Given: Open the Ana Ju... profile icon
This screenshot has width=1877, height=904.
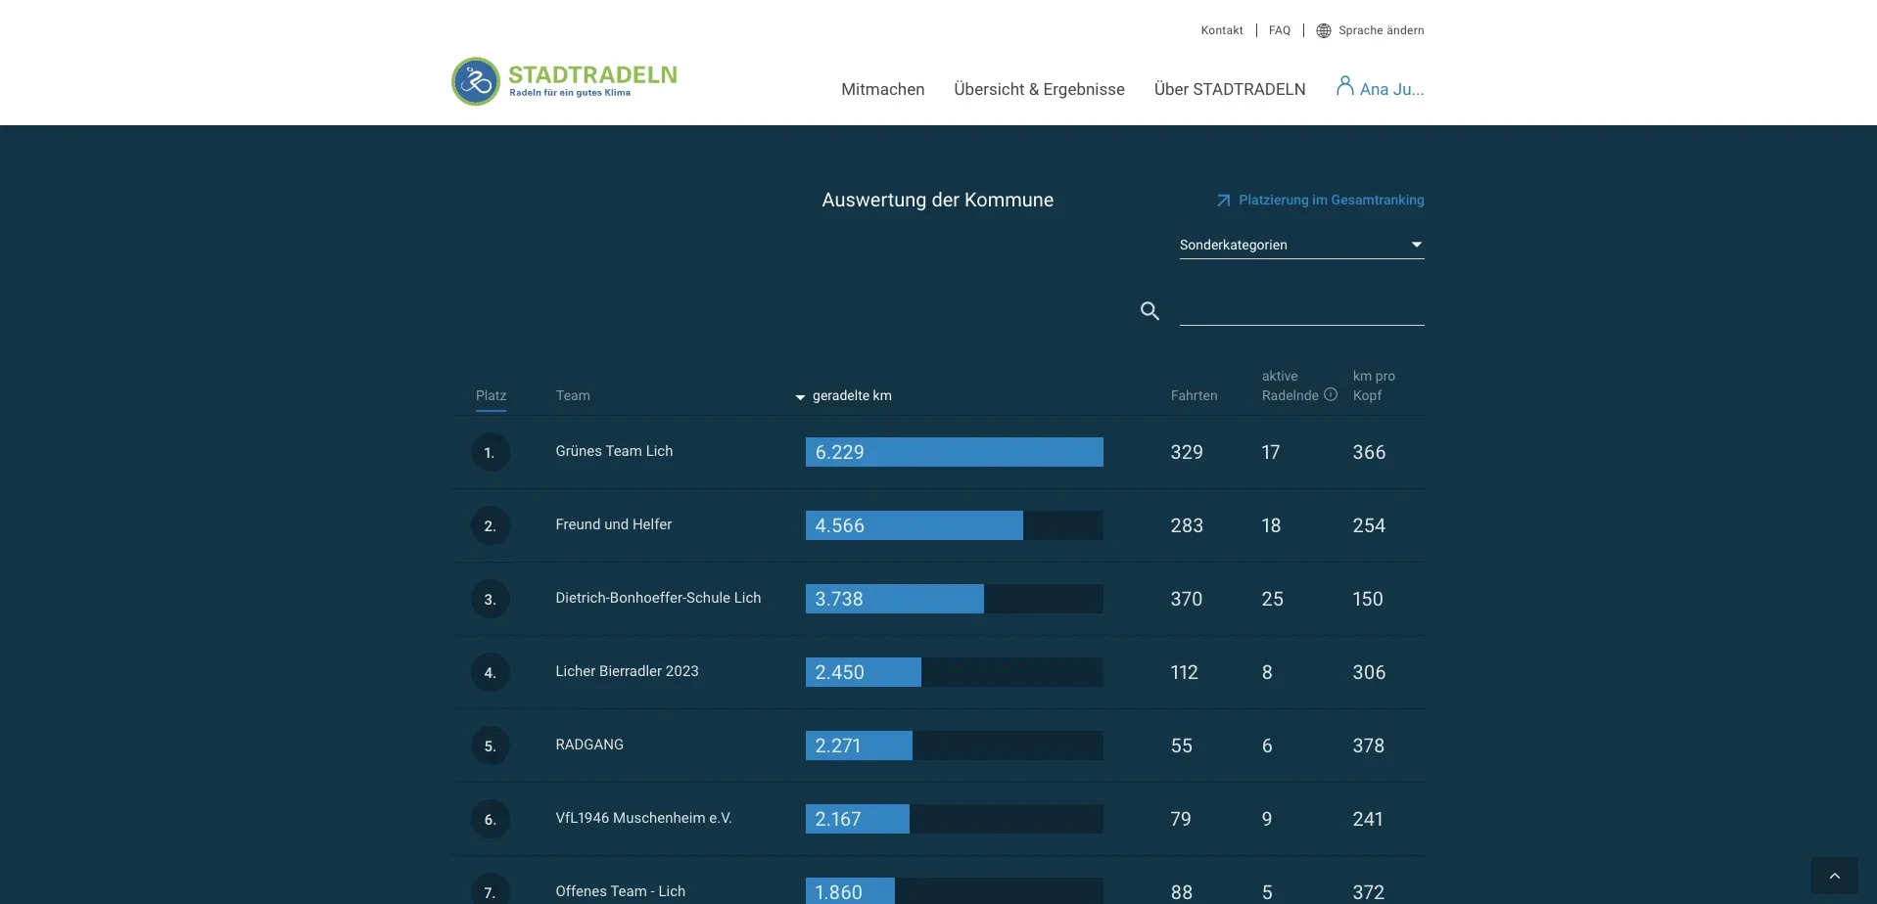Looking at the screenshot, I should click(x=1345, y=86).
